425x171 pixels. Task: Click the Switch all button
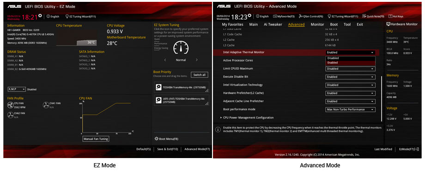pos(200,75)
